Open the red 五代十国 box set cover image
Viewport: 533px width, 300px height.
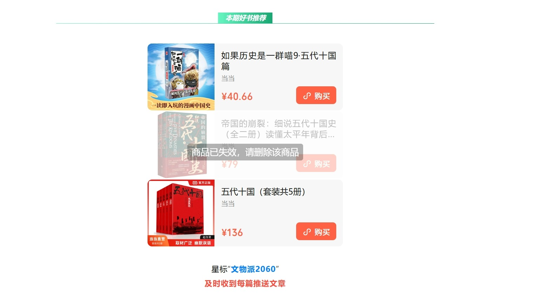181,213
